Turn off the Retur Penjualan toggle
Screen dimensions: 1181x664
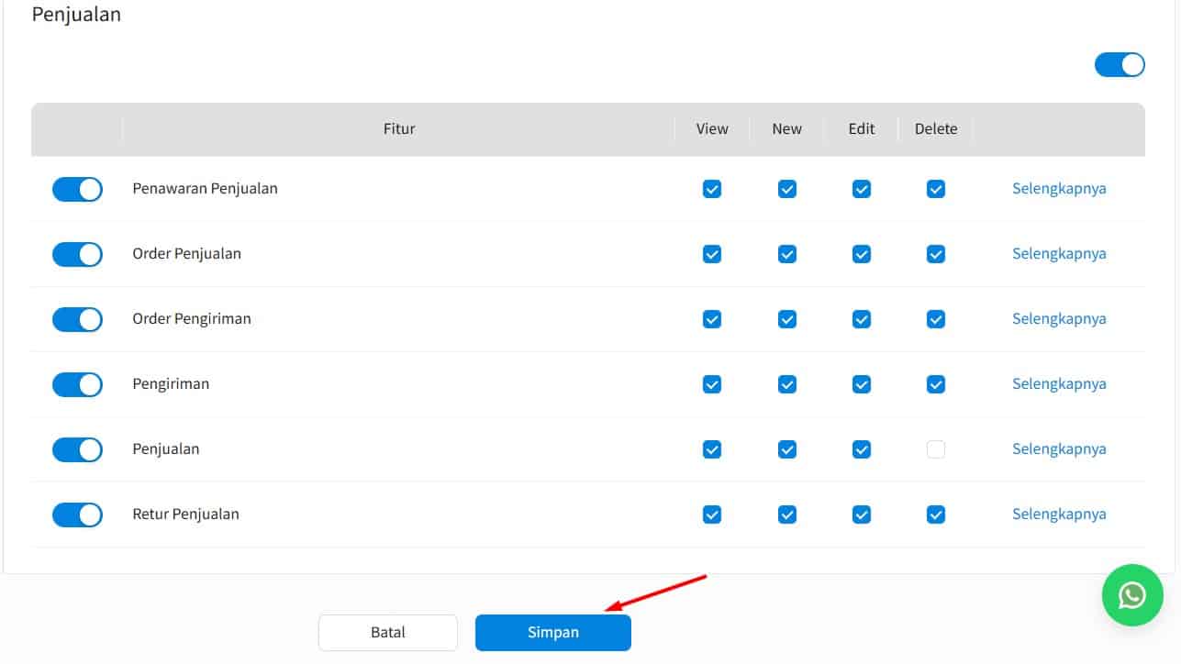point(77,515)
